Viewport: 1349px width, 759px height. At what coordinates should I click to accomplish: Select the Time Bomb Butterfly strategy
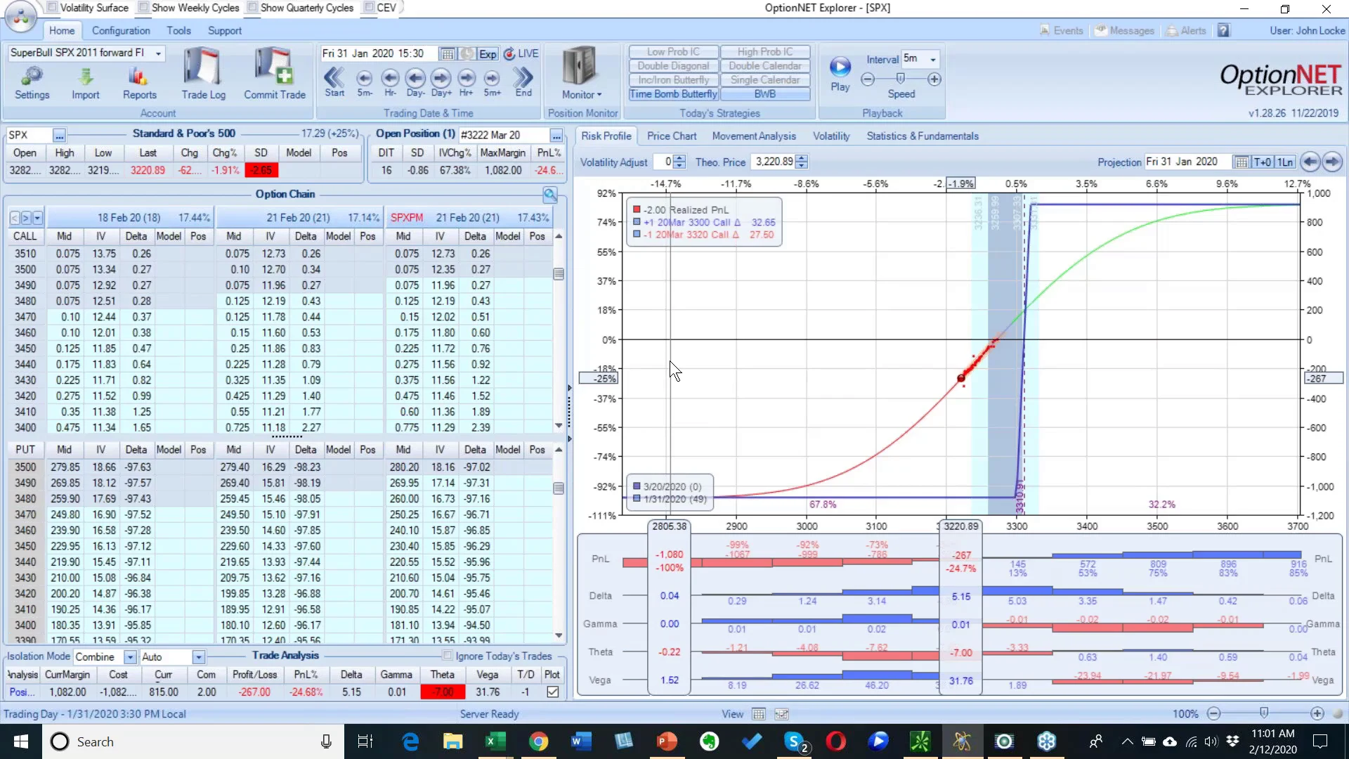click(x=673, y=94)
